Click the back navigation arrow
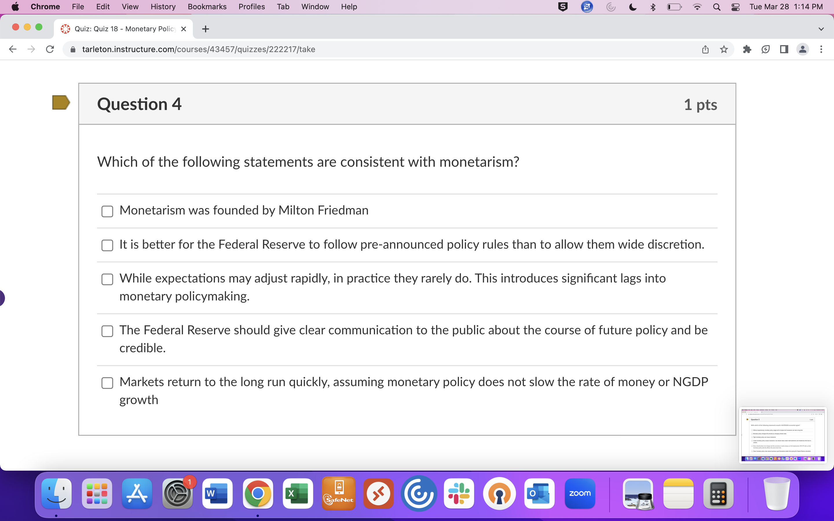The width and height of the screenshot is (834, 521). point(12,49)
